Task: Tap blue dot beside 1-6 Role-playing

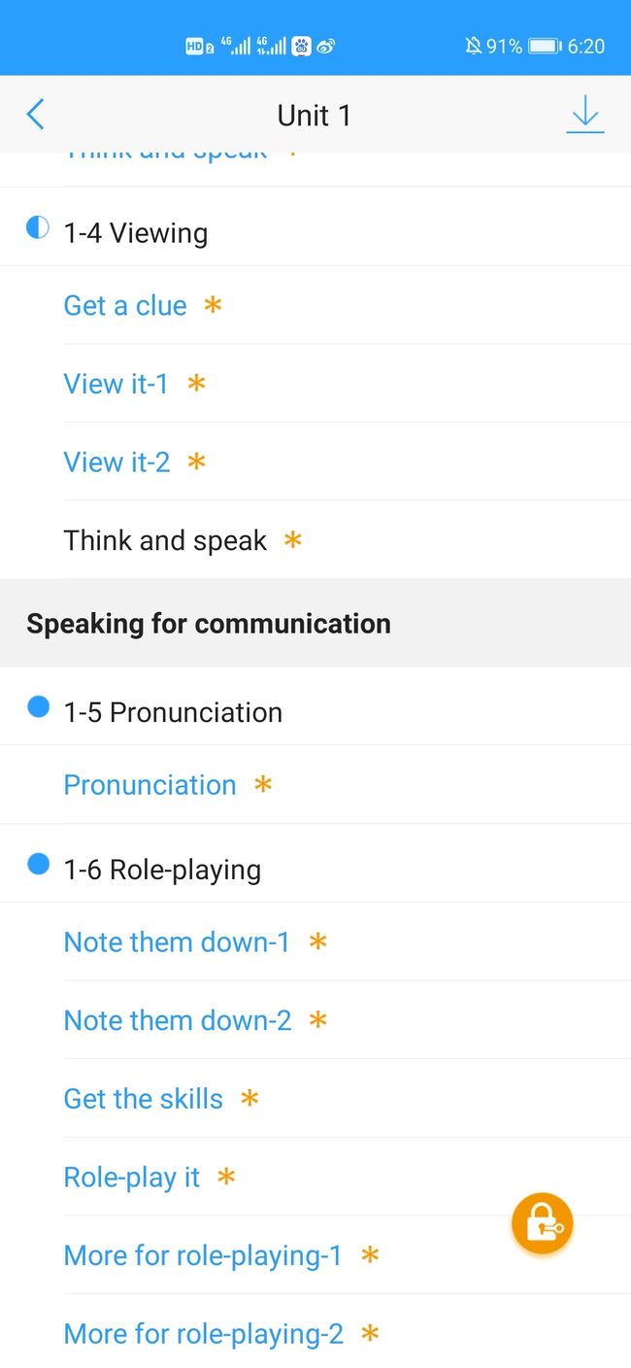Action: click(x=38, y=864)
